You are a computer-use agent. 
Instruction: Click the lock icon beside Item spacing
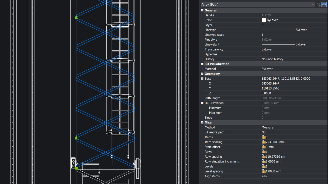click(x=264, y=142)
